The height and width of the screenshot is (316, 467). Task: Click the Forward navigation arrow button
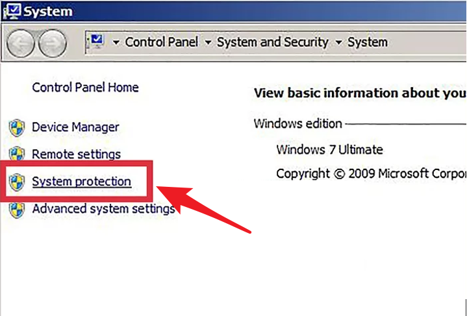53,43
